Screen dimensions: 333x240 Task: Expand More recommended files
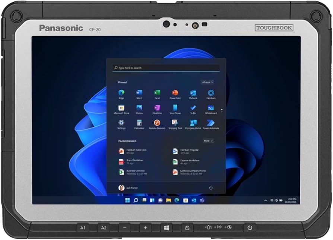[x=208, y=141]
